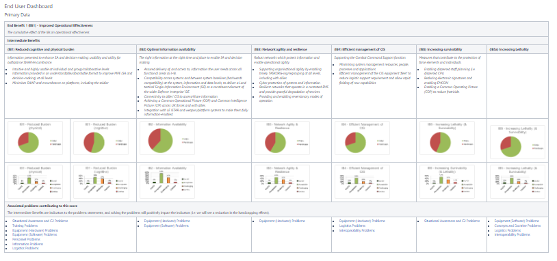Select bar chart in IB5a Increasing Lethality column
Screen dimensions: 557x261
tap(517, 181)
